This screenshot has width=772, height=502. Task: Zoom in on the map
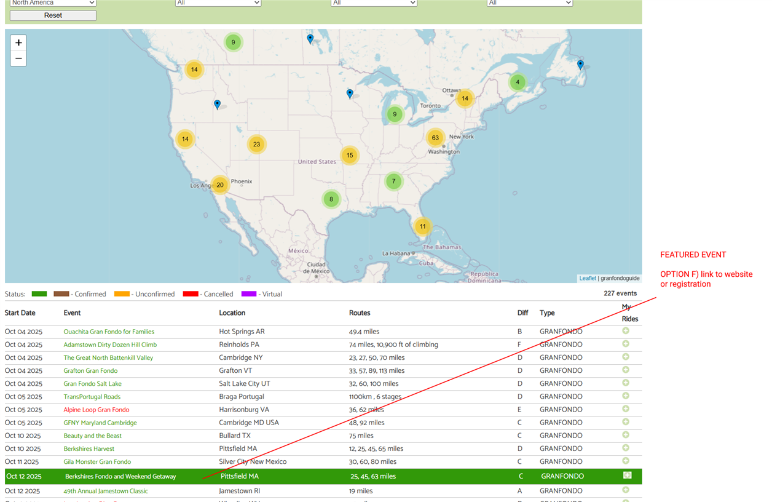(x=18, y=43)
